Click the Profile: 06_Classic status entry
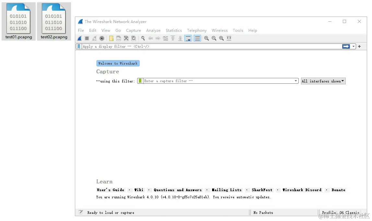The image size is (372, 221). click(x=341, y=213)
